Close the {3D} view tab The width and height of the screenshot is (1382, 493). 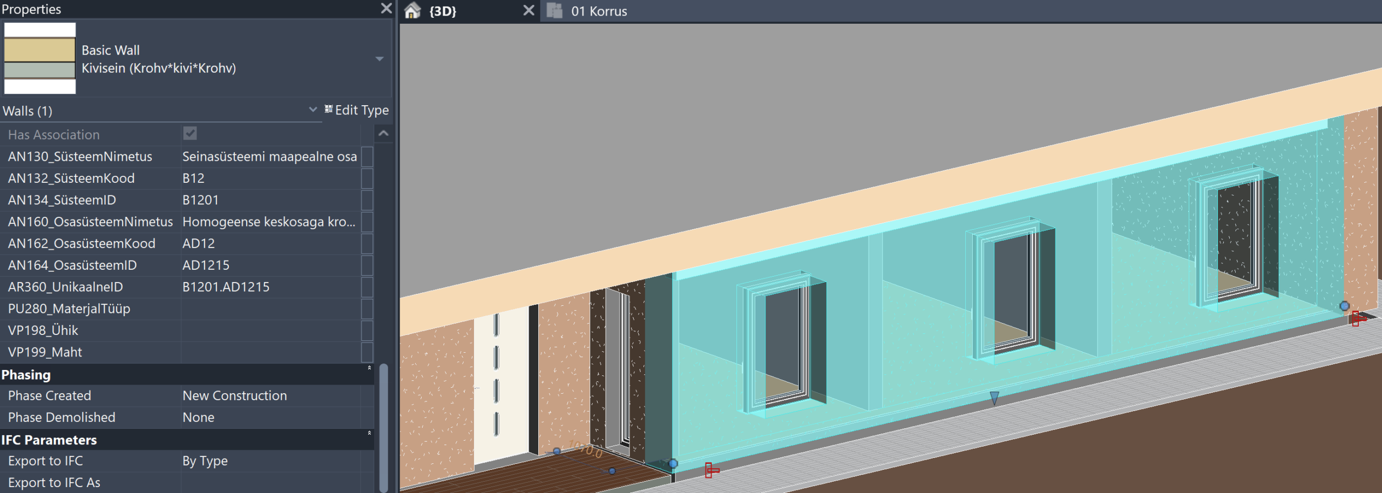click(529, 11)
